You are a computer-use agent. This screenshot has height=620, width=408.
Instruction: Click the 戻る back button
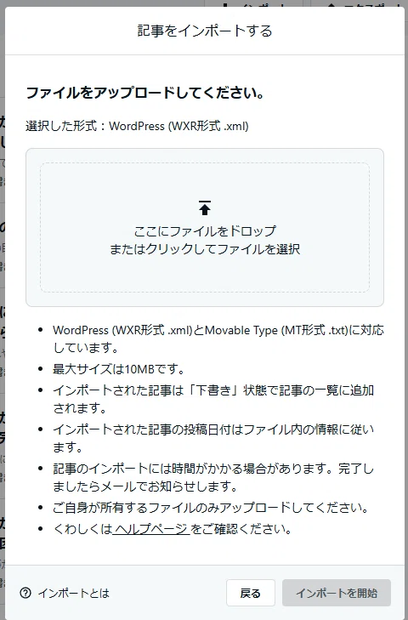[251, 593]
